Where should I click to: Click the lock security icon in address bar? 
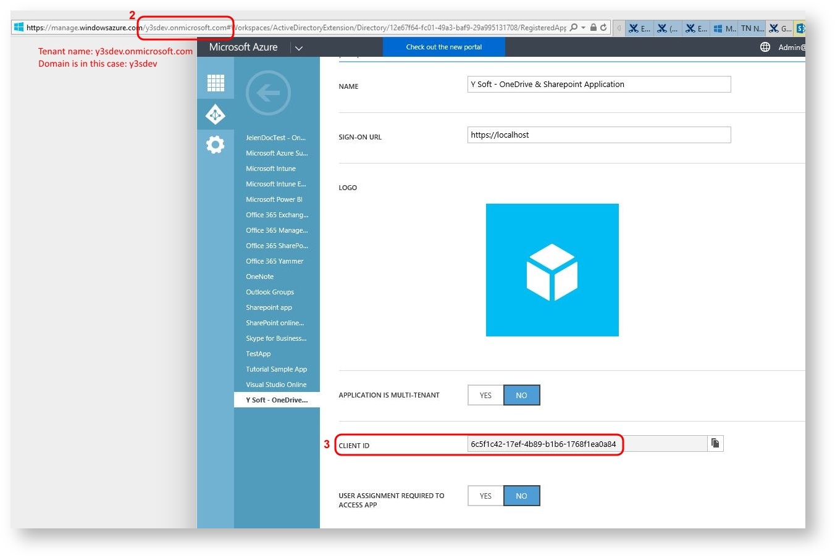tap(594, 28)
